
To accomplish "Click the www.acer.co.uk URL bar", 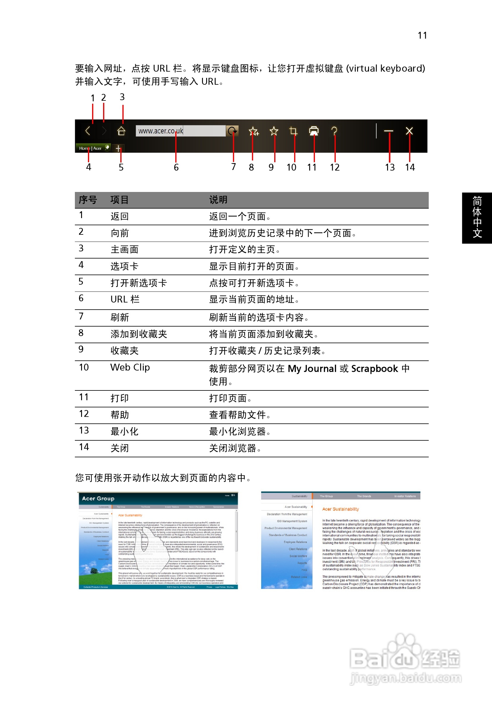I will point(181,131).
